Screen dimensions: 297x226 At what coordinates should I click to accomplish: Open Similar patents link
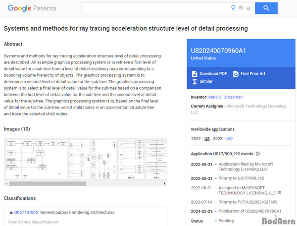click(x=206, y=81)
